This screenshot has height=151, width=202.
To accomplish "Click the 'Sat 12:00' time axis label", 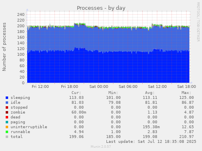I will pyautogui.click(x=157, y=87).
